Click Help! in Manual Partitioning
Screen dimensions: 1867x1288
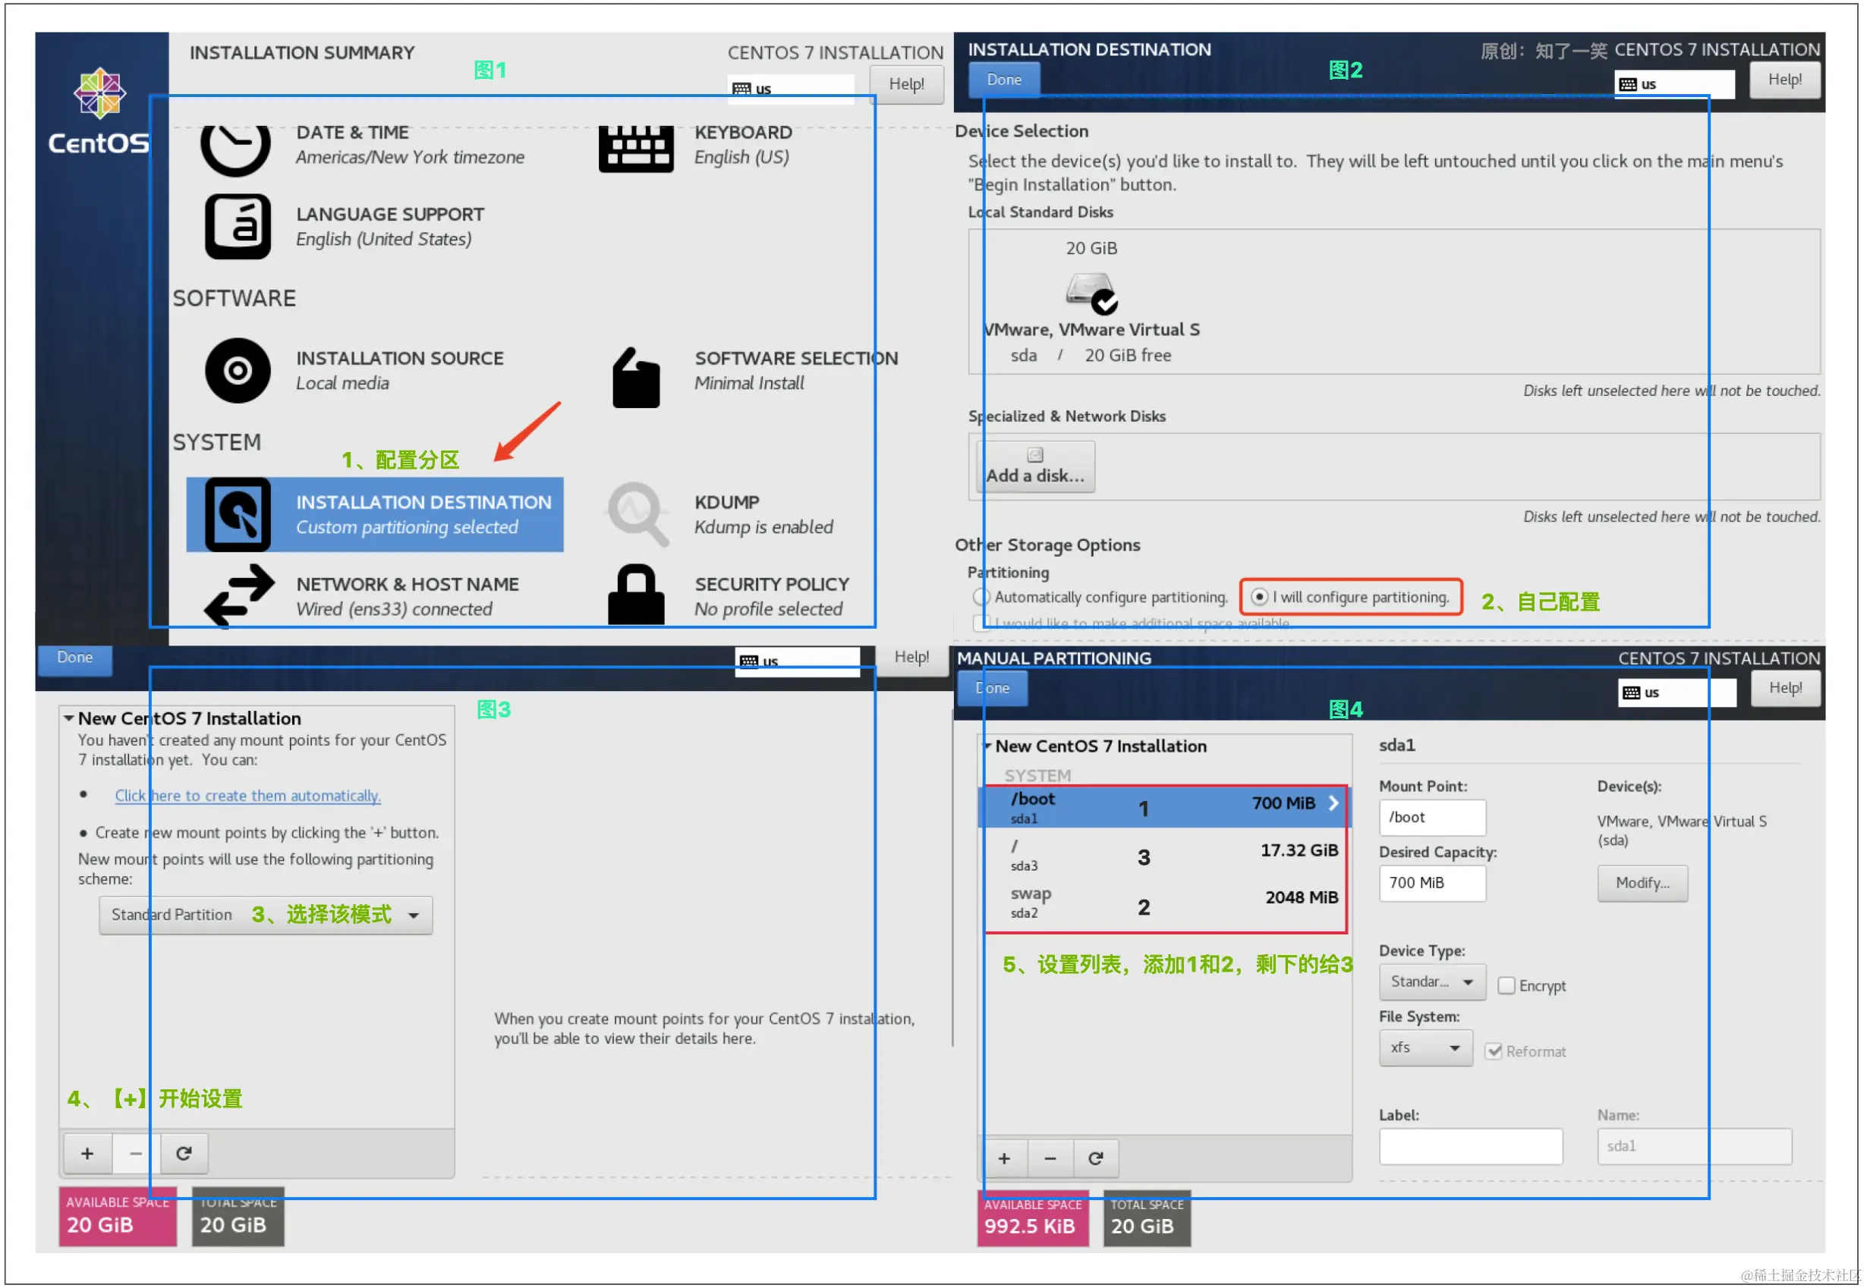(1787, 690)
